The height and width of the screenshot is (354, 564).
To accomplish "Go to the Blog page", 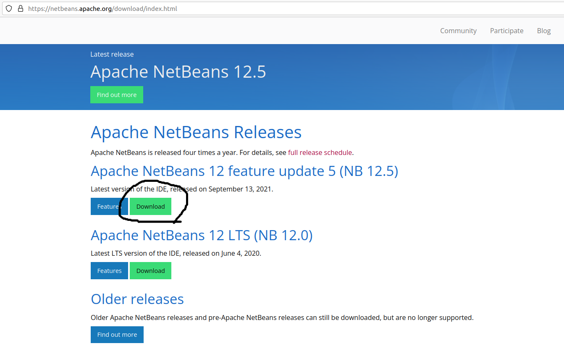I will (x=543, y=31).
